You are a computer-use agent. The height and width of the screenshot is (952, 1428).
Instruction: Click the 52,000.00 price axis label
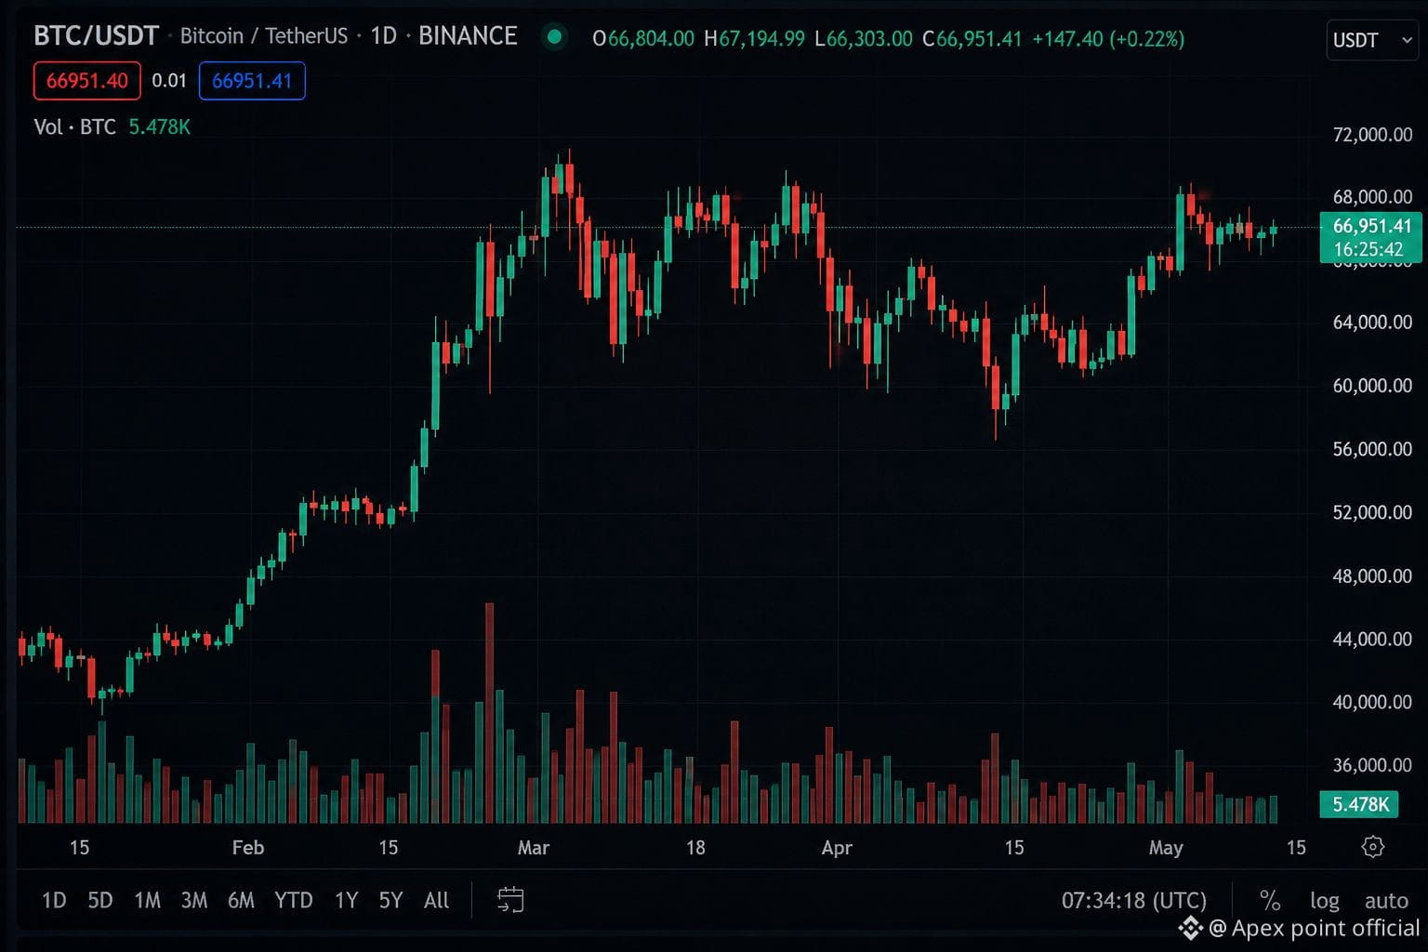coord(1372,512)
